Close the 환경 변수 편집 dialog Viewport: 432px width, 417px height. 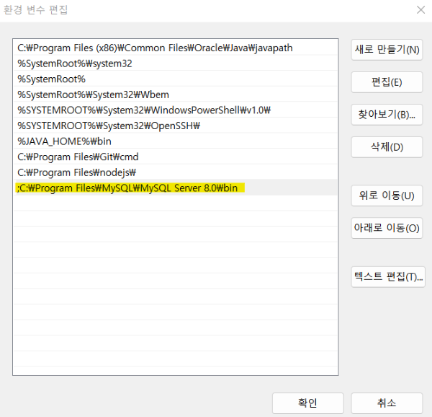coord(420,10)
